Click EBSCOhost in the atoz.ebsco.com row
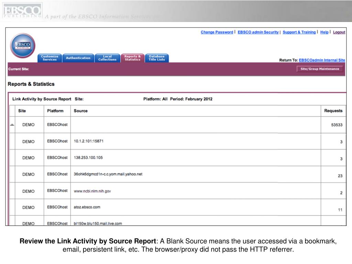 click(57, 207)
